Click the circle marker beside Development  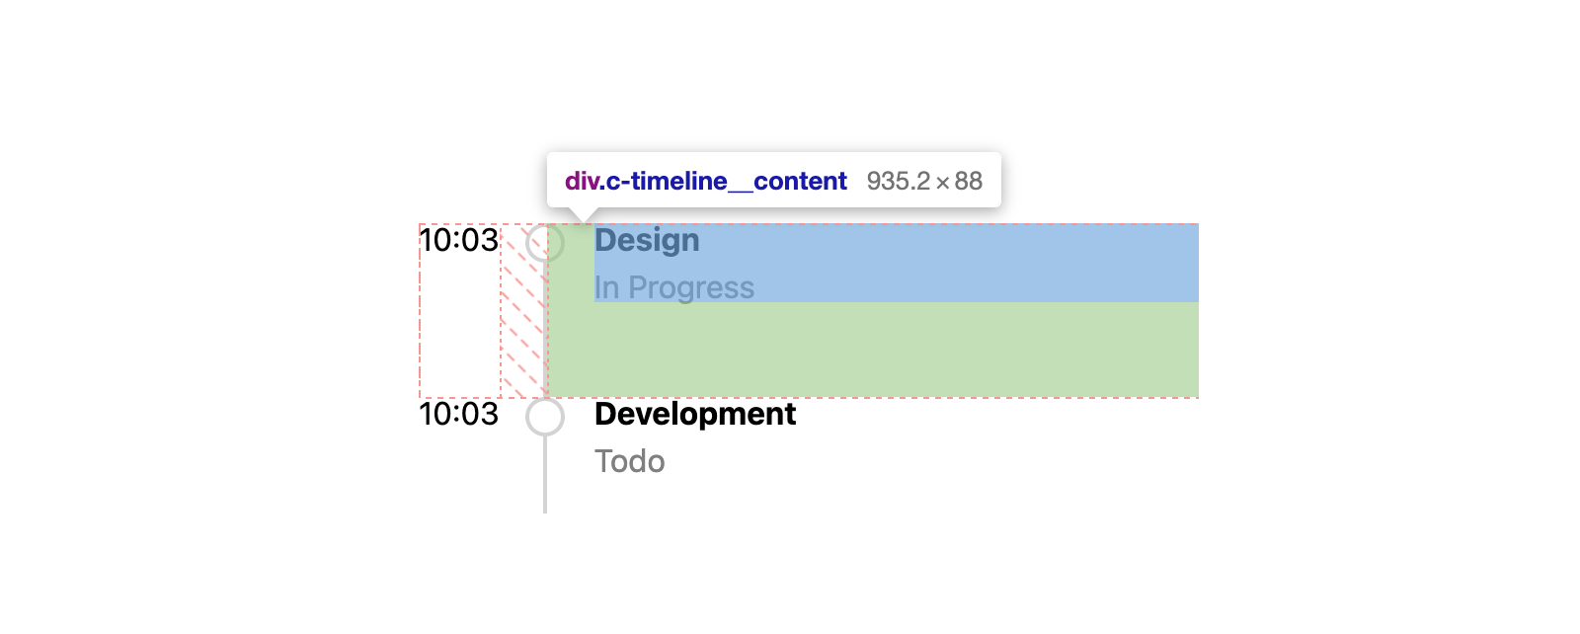pyautogui.click(x=544, y=417)
